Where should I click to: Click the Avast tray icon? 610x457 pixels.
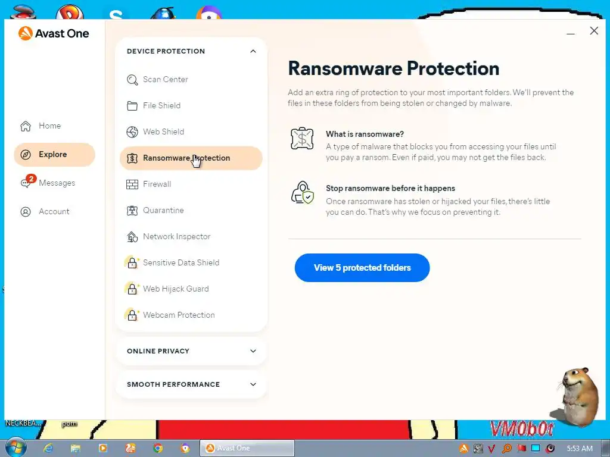pyautogui.click(x=463, y=449)
